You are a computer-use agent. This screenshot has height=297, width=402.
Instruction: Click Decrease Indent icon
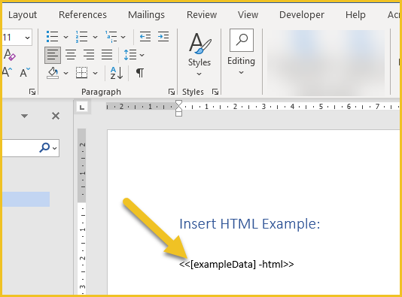[145, 37]
